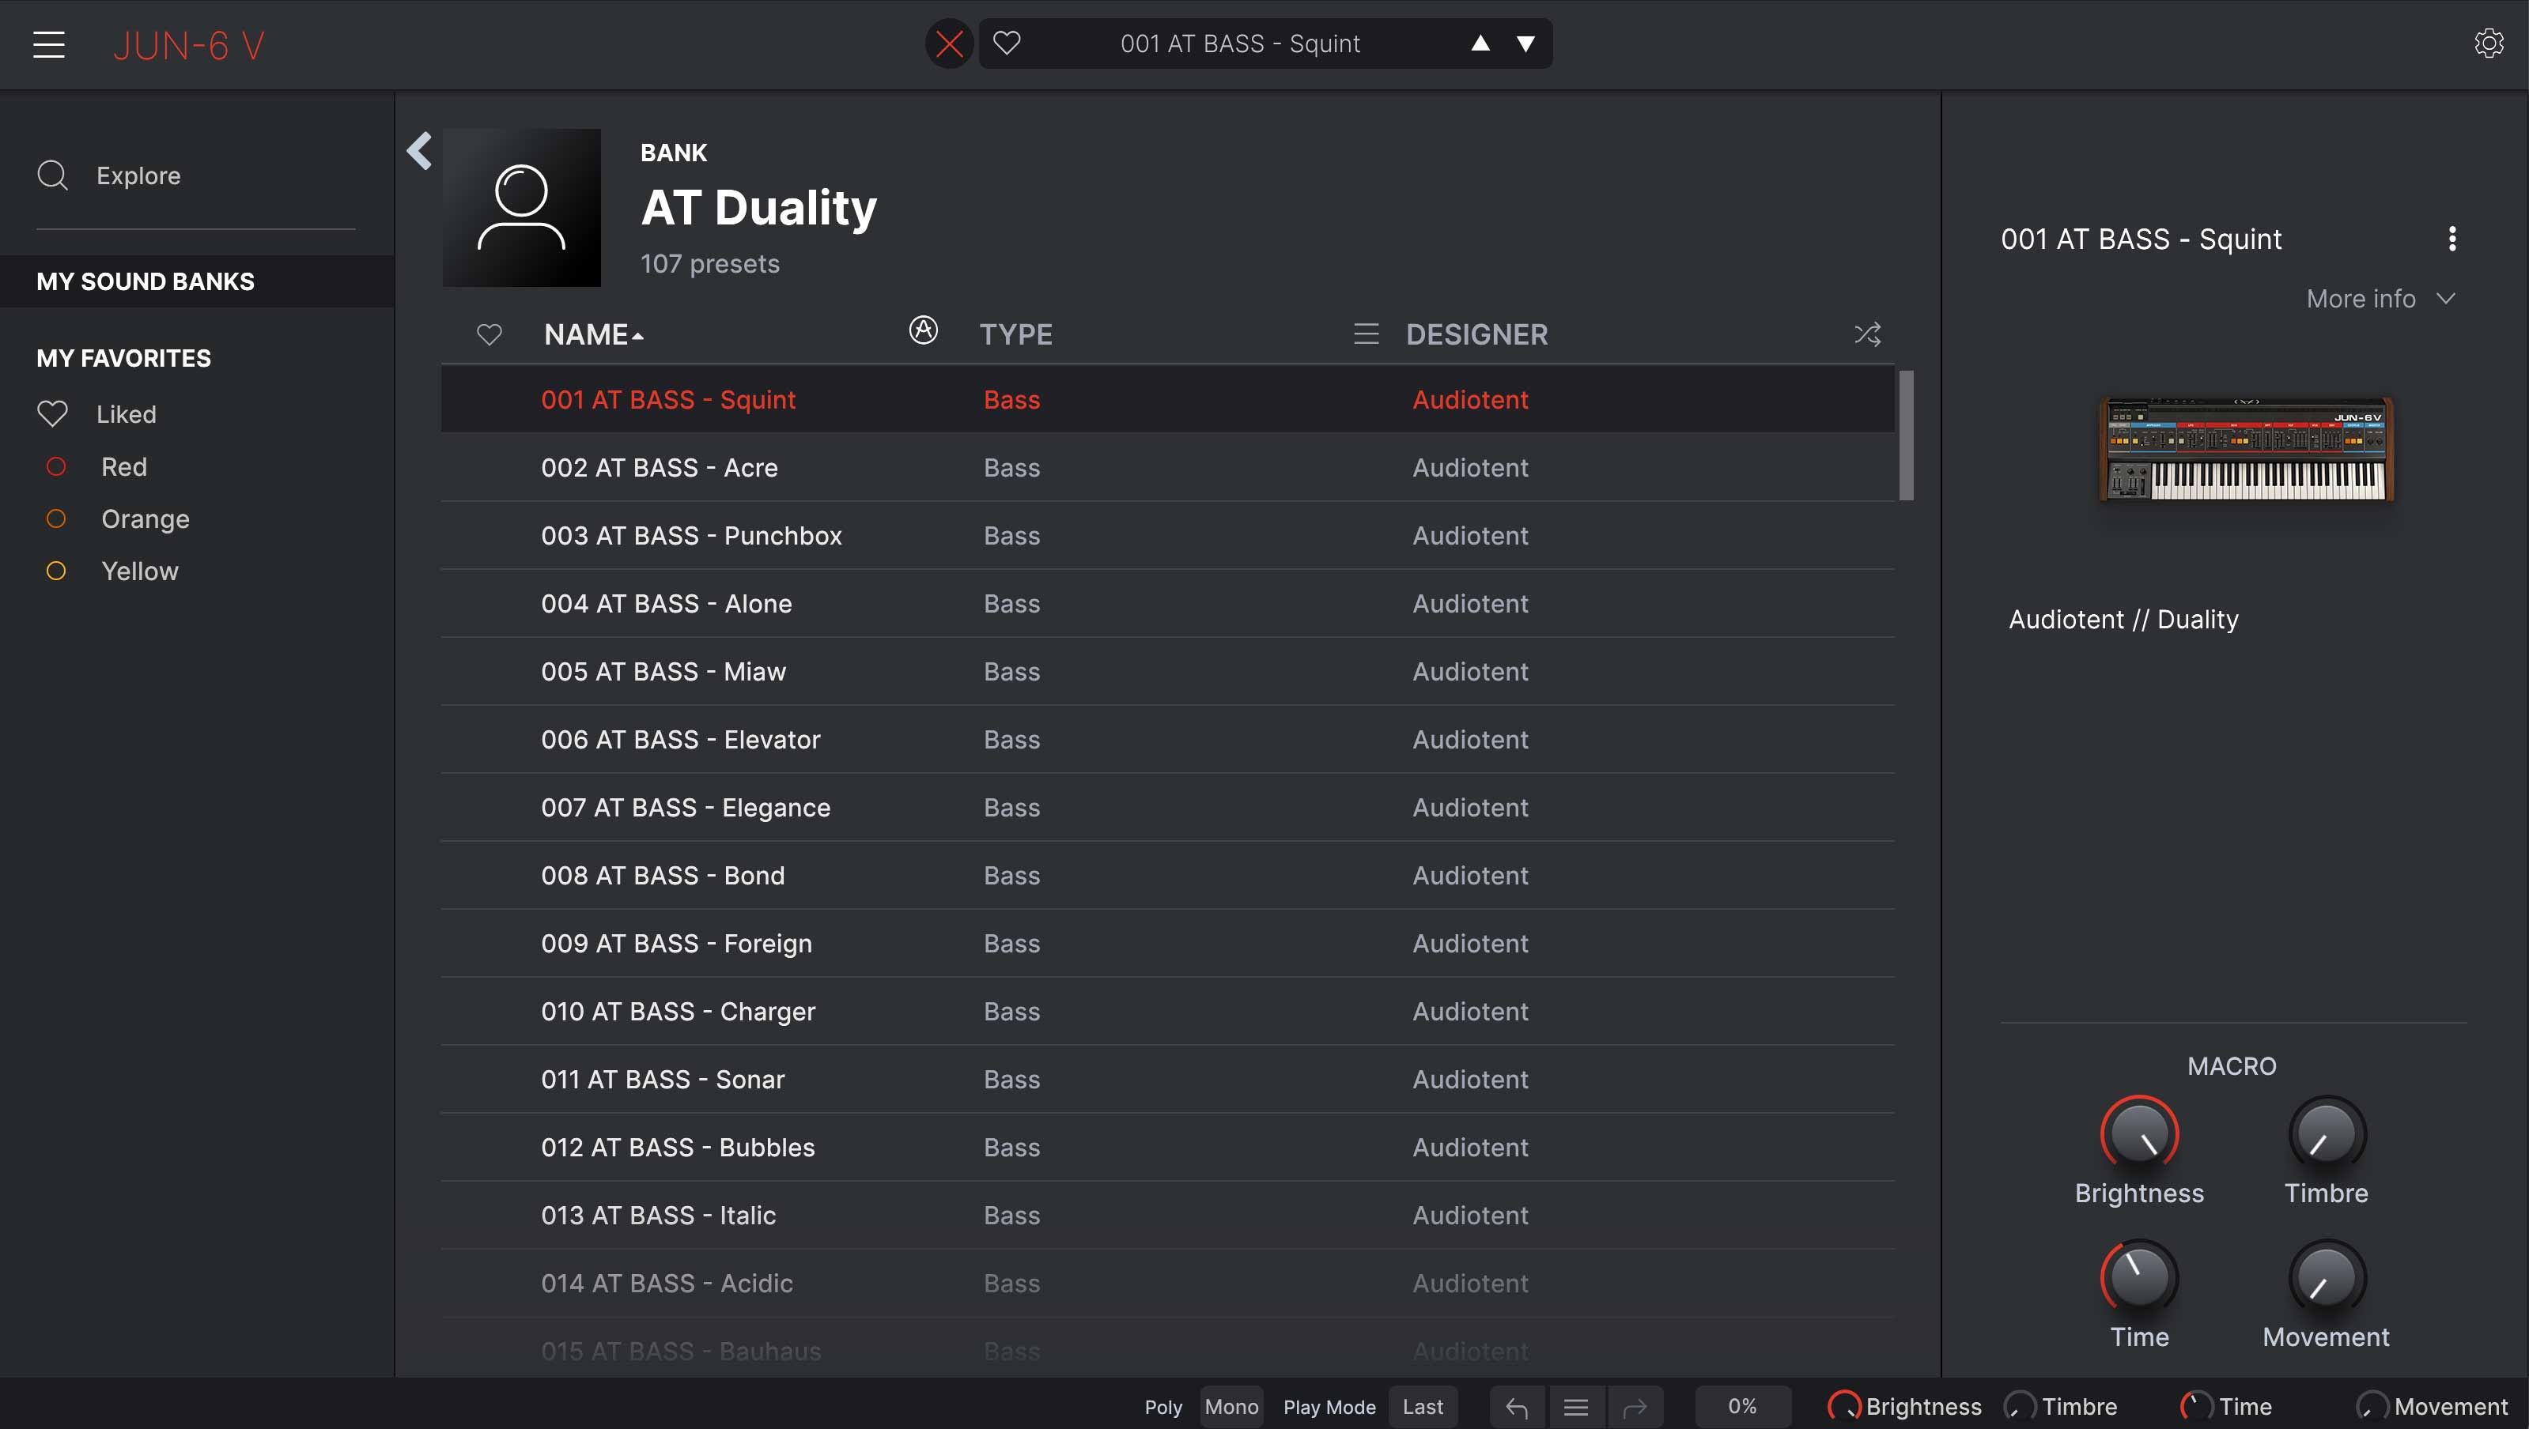The width and height of the screenshot is (2529, 1429).
Task: Click the Arturia featured filter icon
Action: pyautogui.click(x=923, y=330)
